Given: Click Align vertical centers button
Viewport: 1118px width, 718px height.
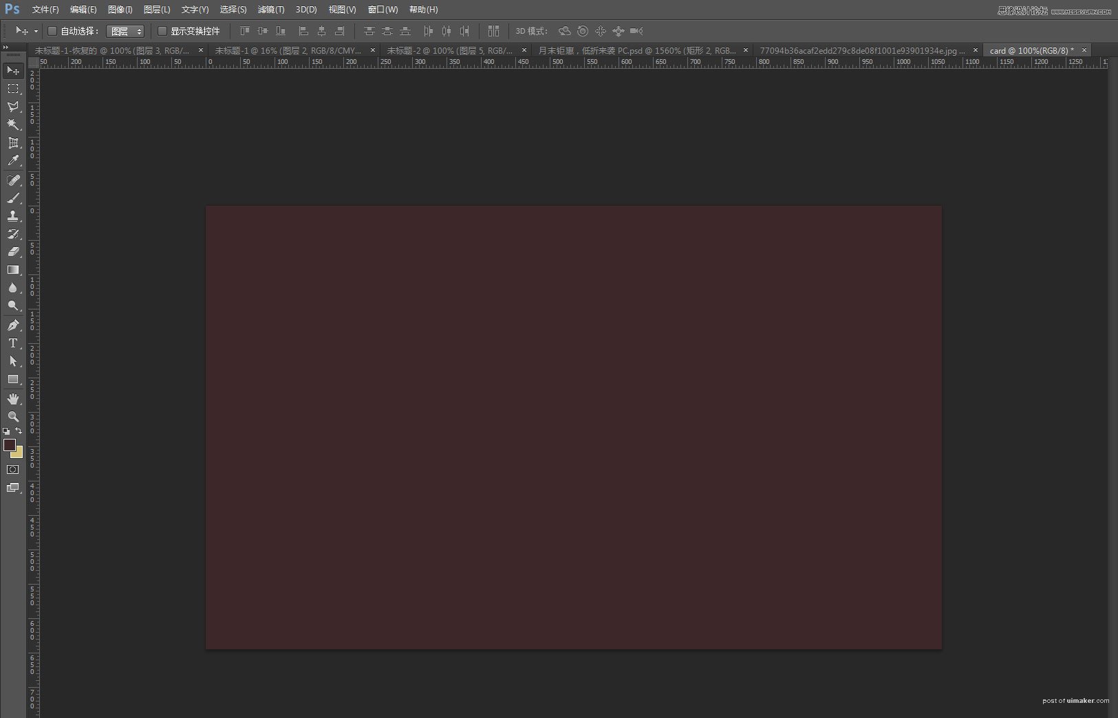Looking at the screenshot, I should (x=262, y=31).
